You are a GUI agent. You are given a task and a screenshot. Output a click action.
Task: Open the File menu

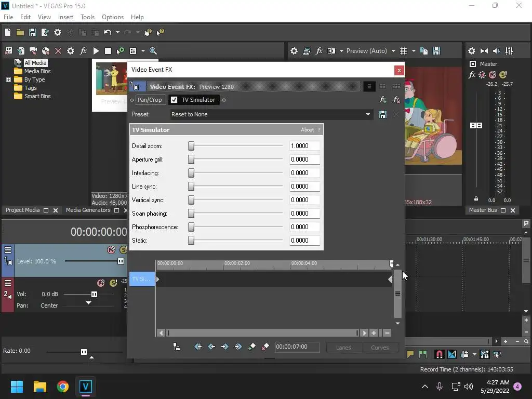8,17
